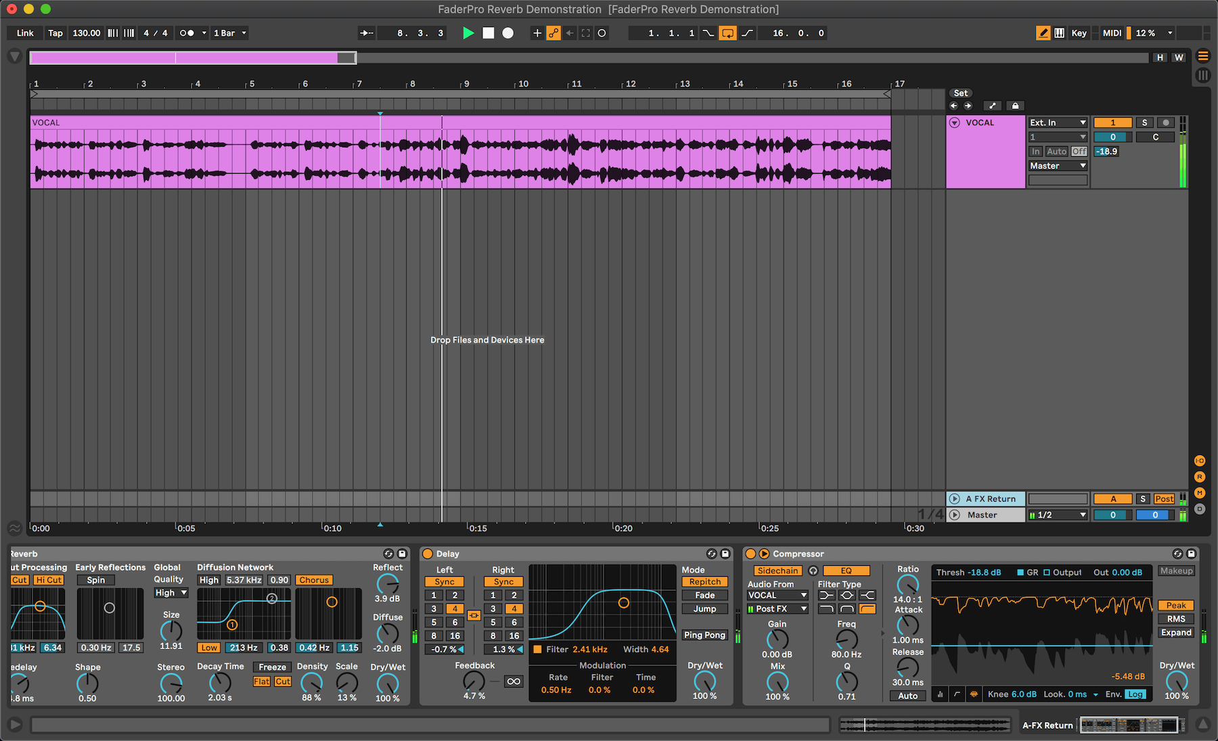Solo the VOCAL track

point(1144,122)
